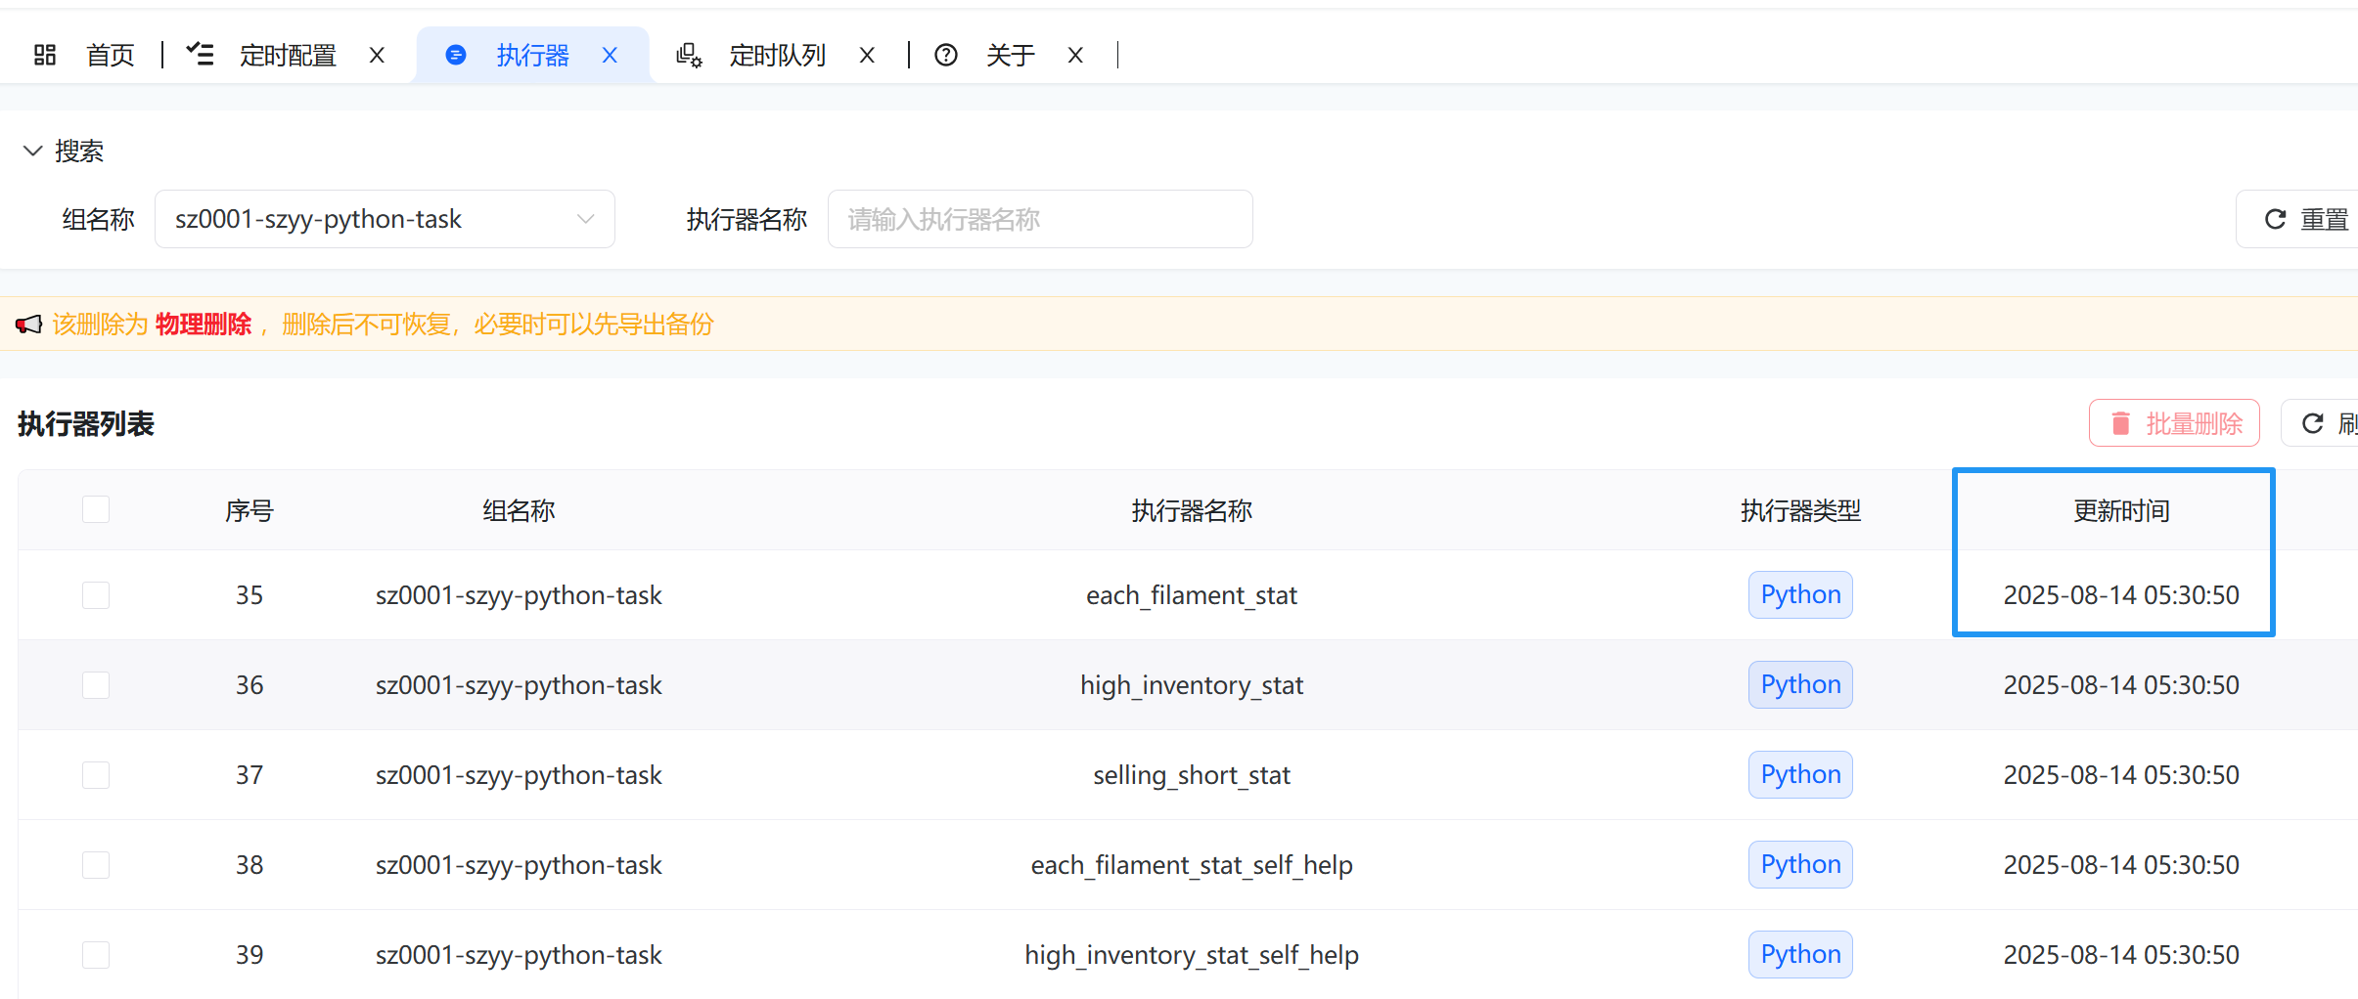Viewport: 2358px width, 999px height.
Task: Click the each_filament_stat executor name
Action: click(x=1192, y=595)
